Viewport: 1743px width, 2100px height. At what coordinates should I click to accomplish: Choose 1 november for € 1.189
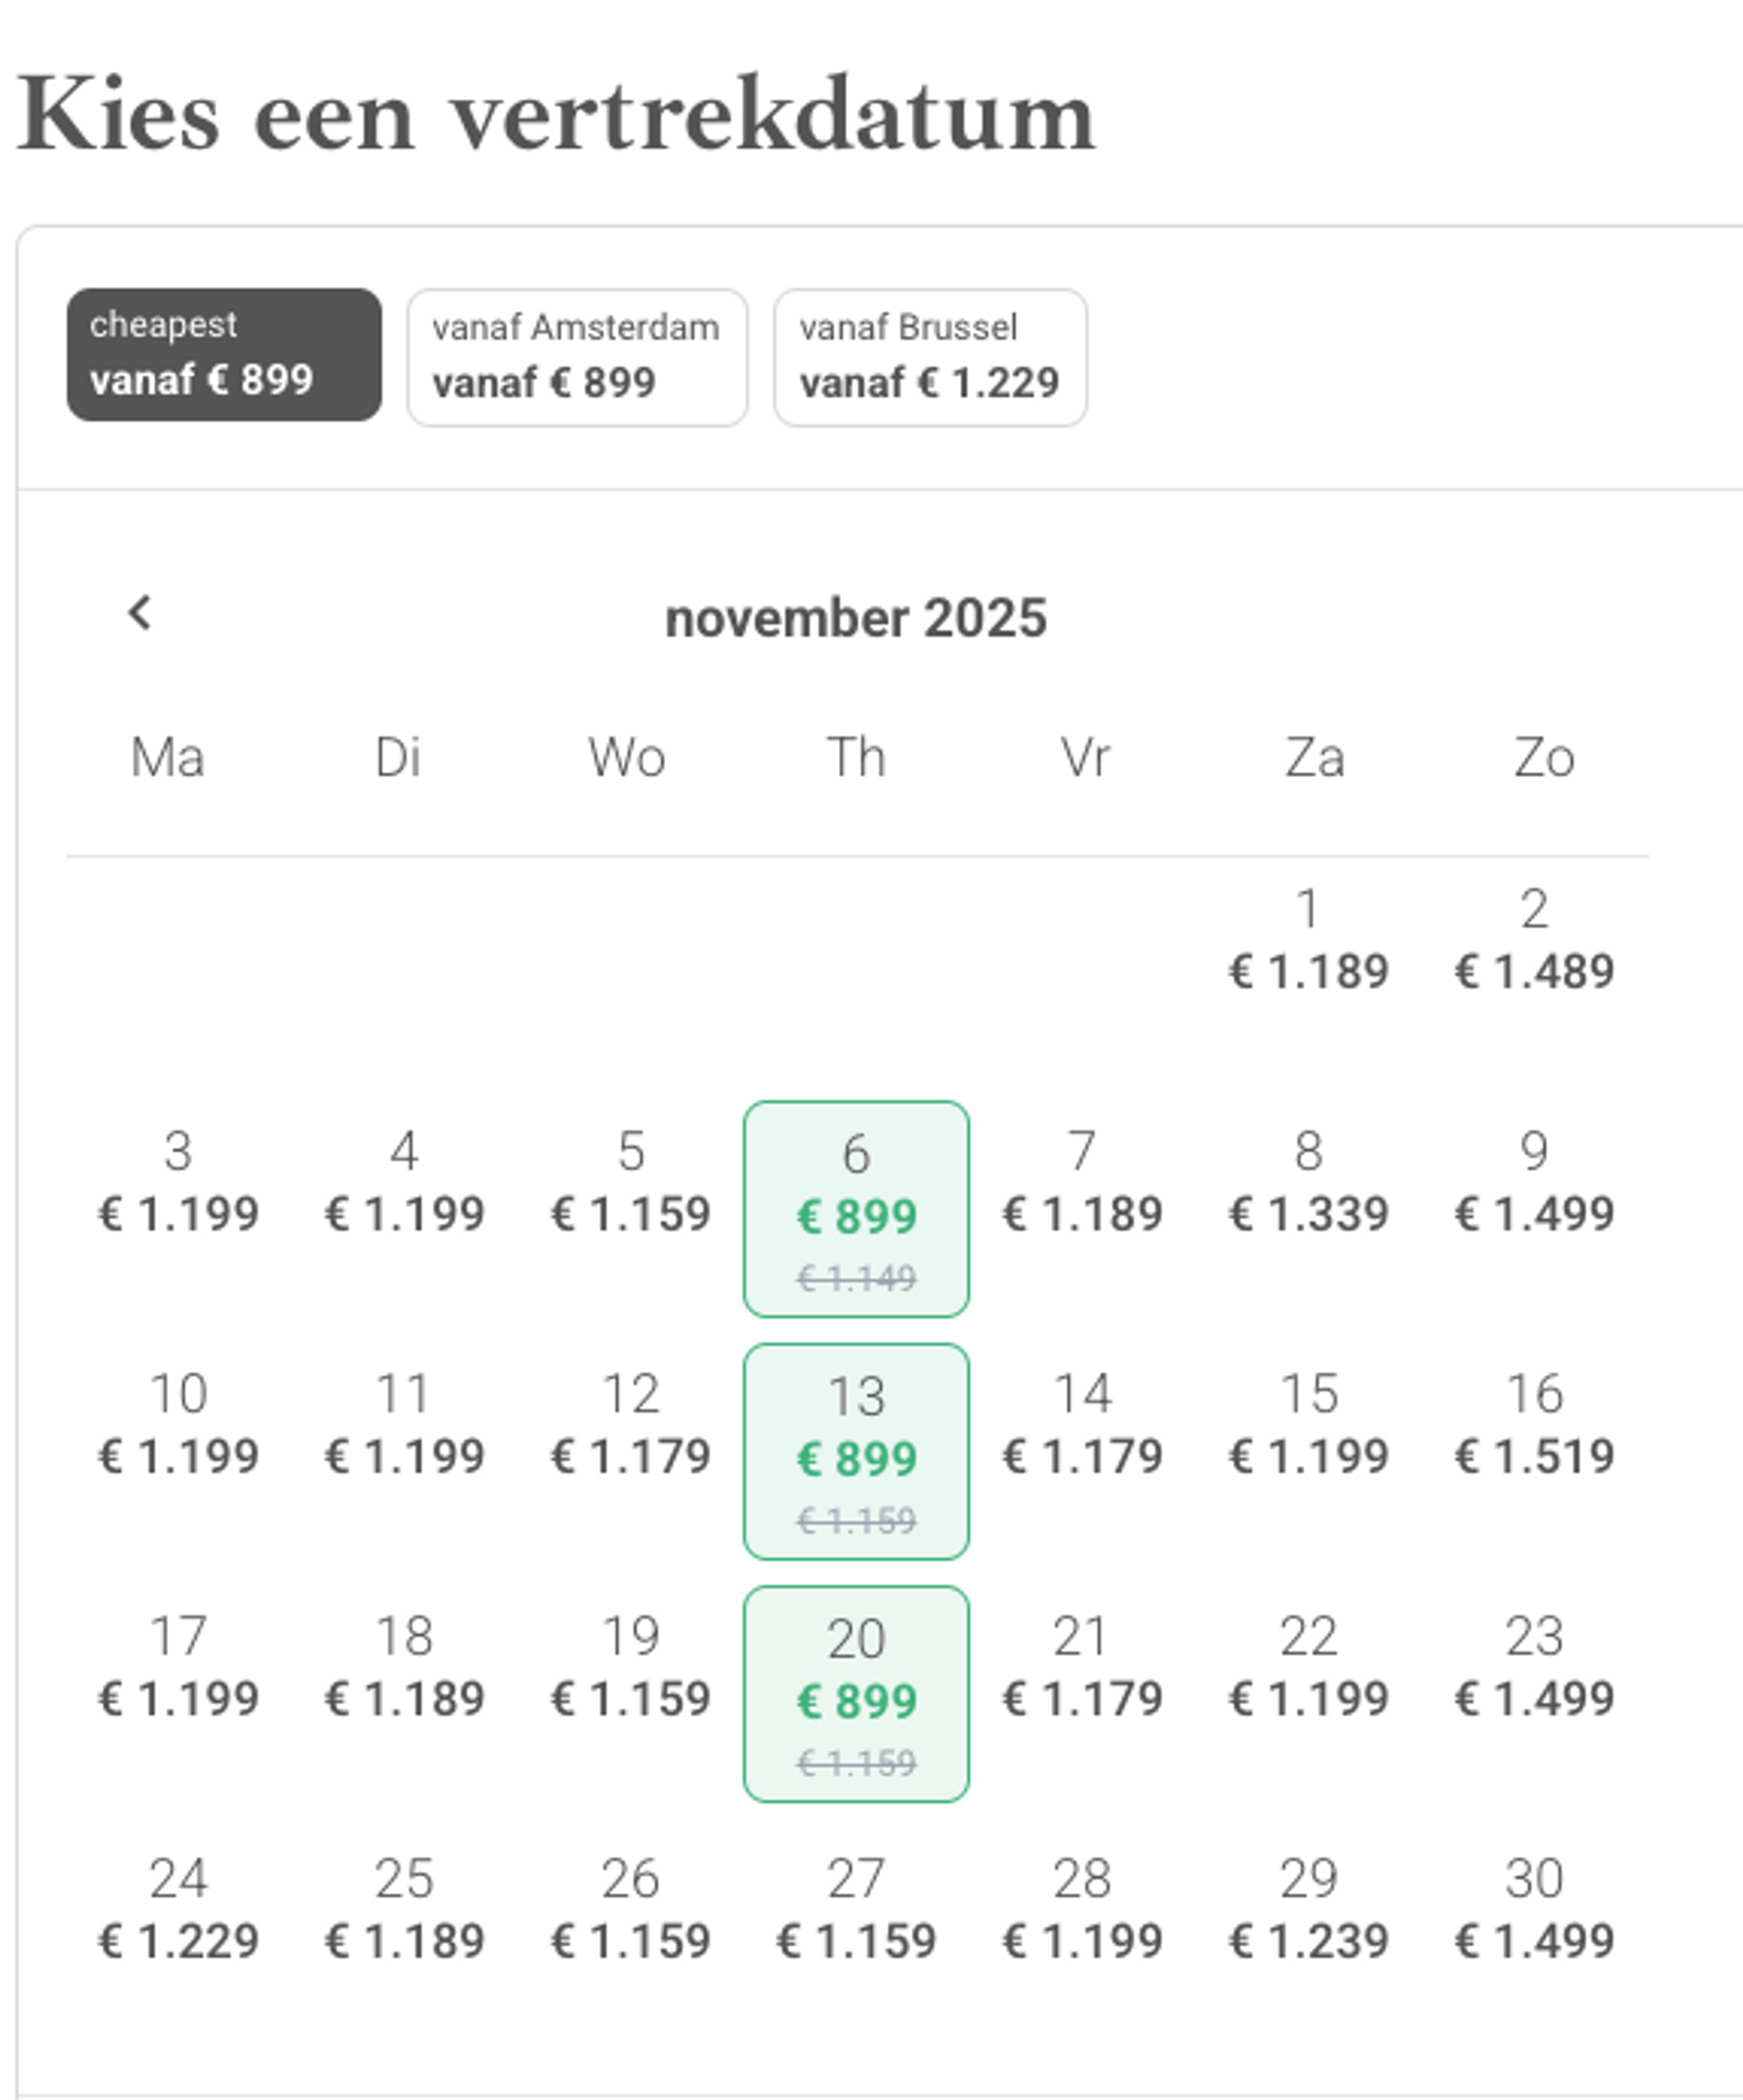click(x=1309, y=940)
